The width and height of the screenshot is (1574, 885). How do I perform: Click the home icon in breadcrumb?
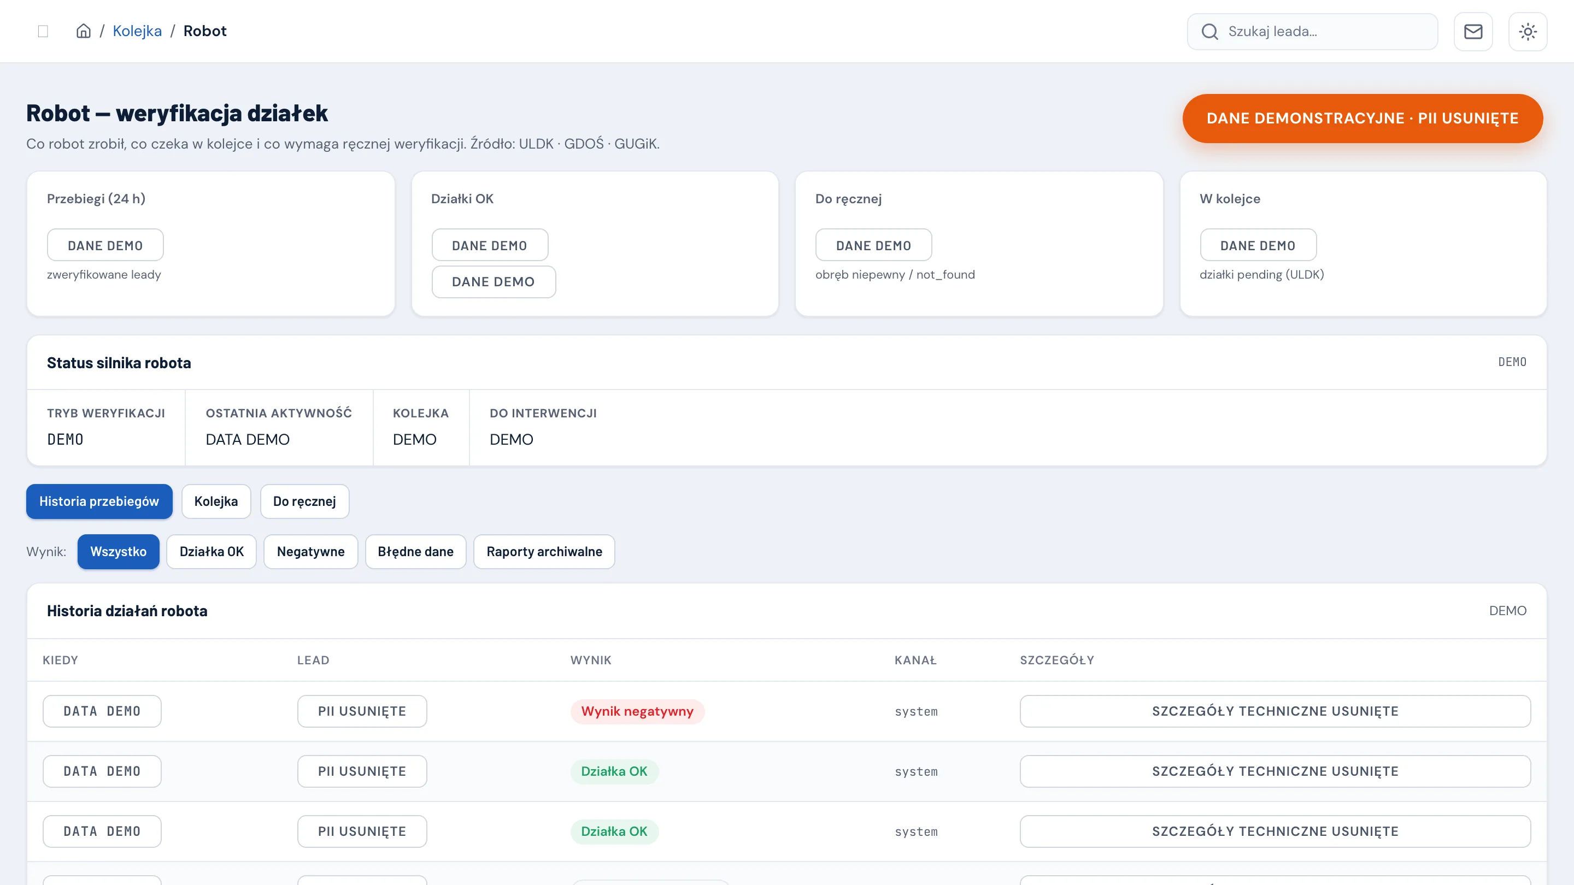coord(83,31)
